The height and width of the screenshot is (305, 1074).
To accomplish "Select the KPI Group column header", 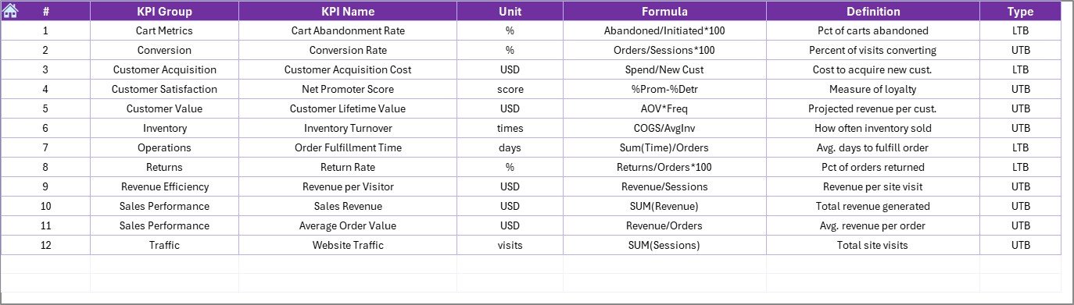I will point(164,12).
